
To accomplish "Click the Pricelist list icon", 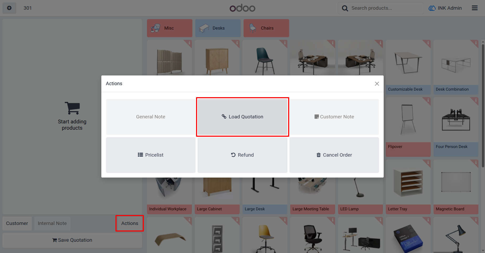I will click(x=140, y=155).
